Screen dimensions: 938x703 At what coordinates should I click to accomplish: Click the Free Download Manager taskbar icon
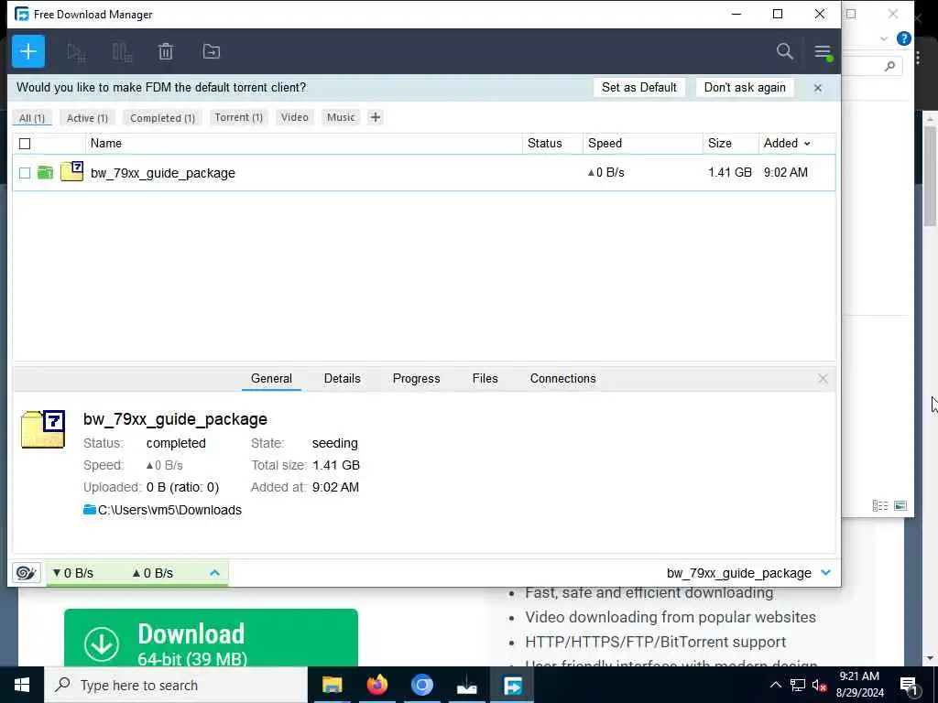click(512, 685)
